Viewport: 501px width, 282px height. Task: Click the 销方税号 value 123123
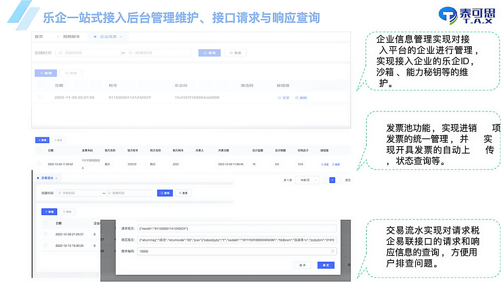132,164
